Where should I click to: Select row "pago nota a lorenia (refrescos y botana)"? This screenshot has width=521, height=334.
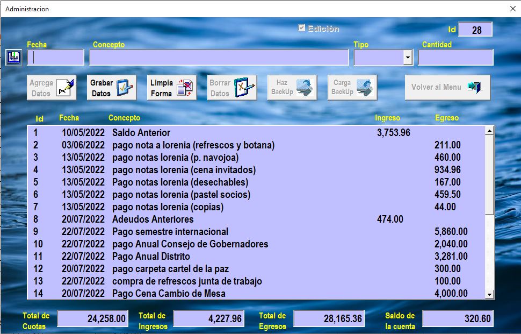256,145
